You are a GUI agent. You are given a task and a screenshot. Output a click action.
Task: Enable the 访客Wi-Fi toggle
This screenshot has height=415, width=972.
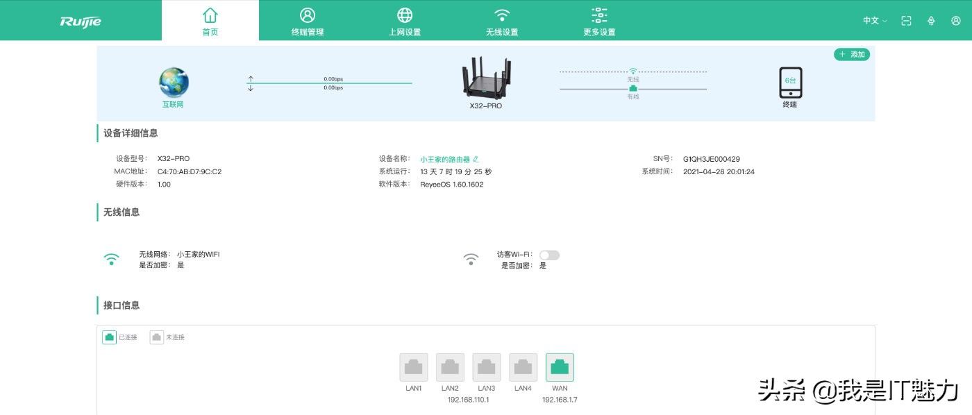[x=549, y=255]
